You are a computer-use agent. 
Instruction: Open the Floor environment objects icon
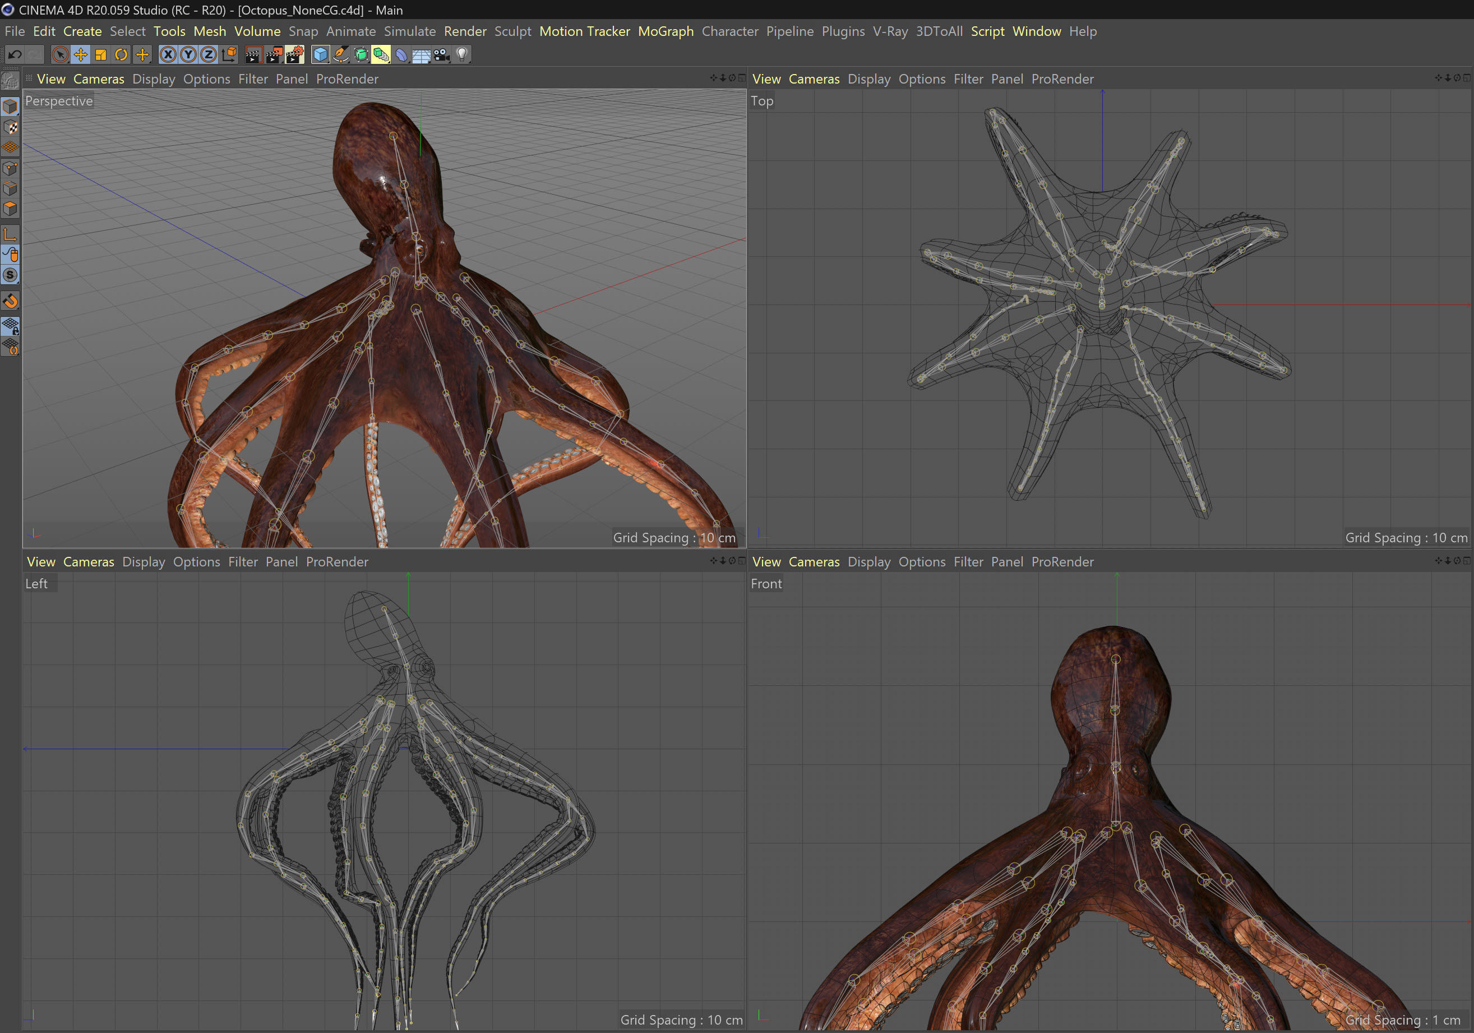point(421,54)
